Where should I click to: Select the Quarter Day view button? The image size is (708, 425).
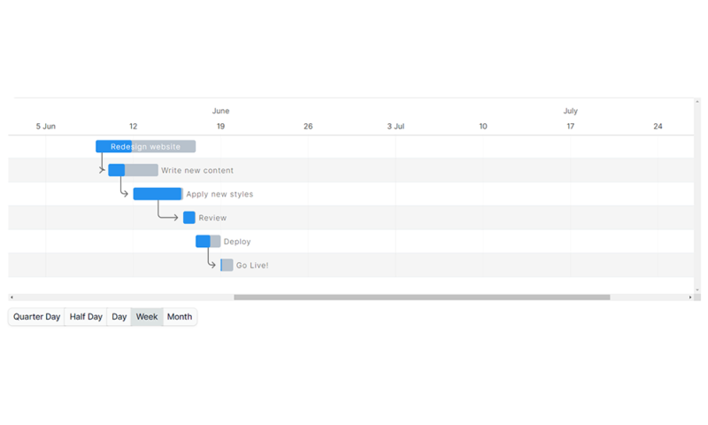coord(36,317)
